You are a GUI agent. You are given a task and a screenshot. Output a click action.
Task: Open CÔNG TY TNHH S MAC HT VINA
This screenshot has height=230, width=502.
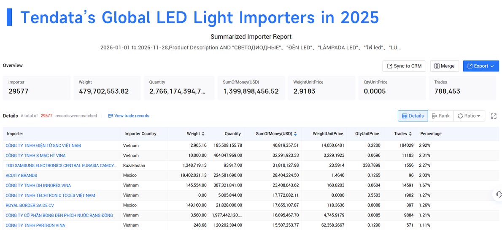(35, 156)
